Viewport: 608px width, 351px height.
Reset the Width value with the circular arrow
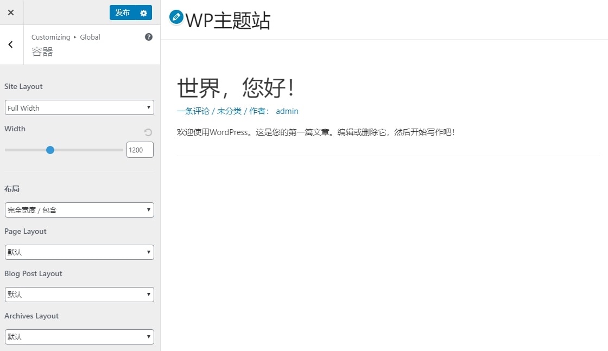click(147, 132)
